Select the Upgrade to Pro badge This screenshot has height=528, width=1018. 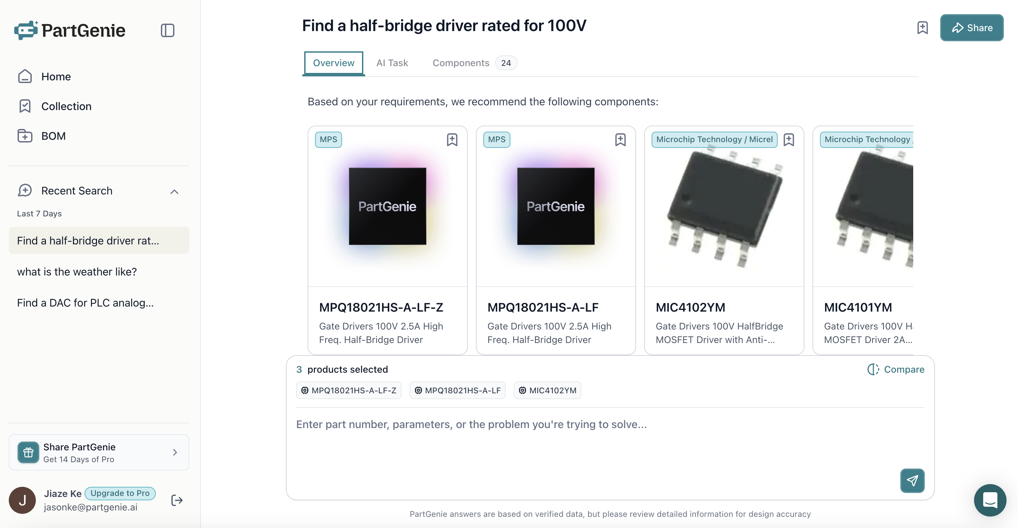(120, 493)
